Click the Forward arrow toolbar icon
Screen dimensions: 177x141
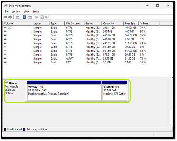pyautogui.click(x=10, y=17)
